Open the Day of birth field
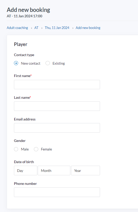This screenshot has height=212, width=138. [26, 170]
